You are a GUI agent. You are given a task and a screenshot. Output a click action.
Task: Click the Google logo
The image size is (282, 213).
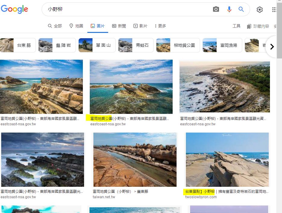14,9
